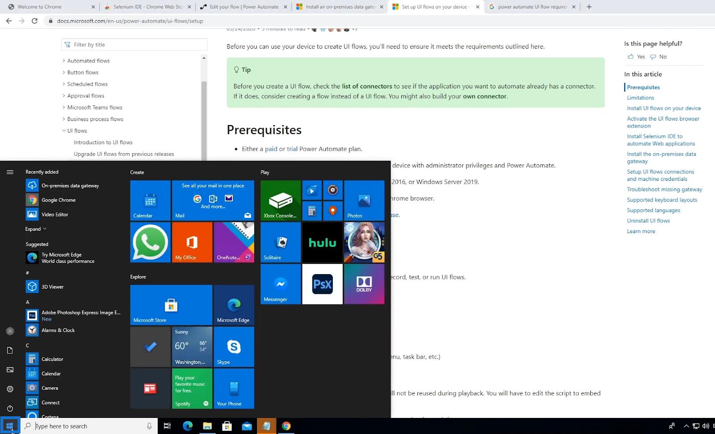The height and width of the screenshot is (434, 715).
Task: Open the Calculator small tile
Action: click(x=312, y=211)
